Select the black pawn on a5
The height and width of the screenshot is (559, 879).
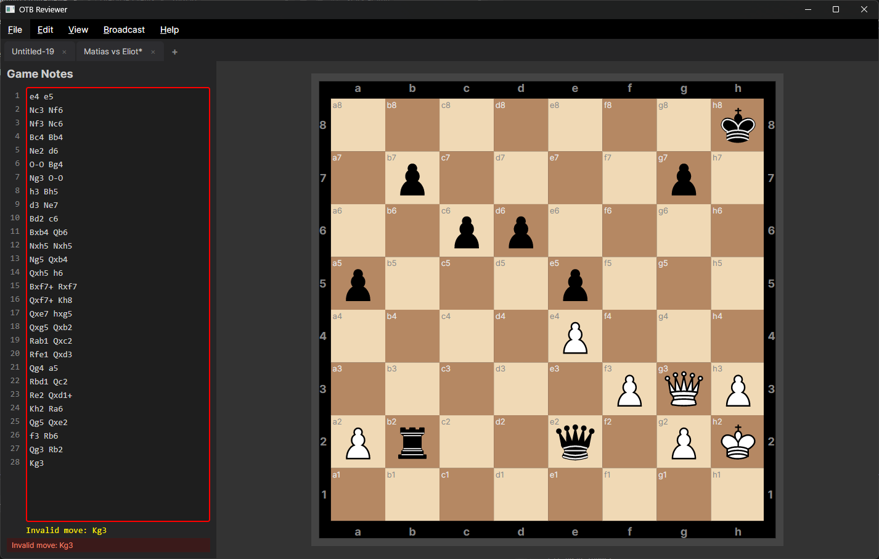(358, 284)
